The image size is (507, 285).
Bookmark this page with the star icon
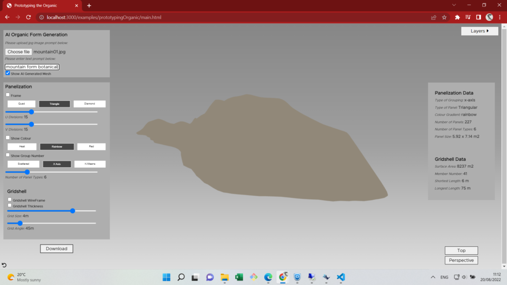pyautogui.click(x=444, y=17)
